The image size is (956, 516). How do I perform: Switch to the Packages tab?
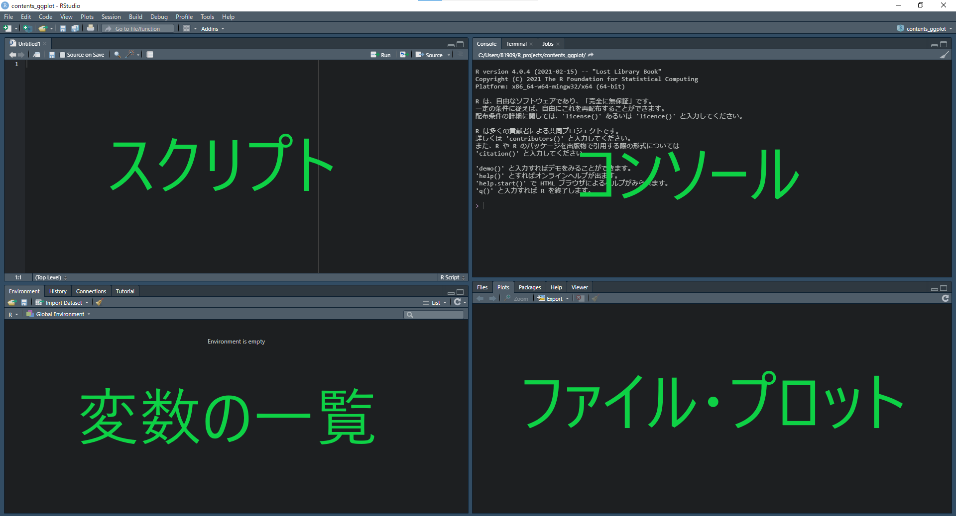point(529,287)
